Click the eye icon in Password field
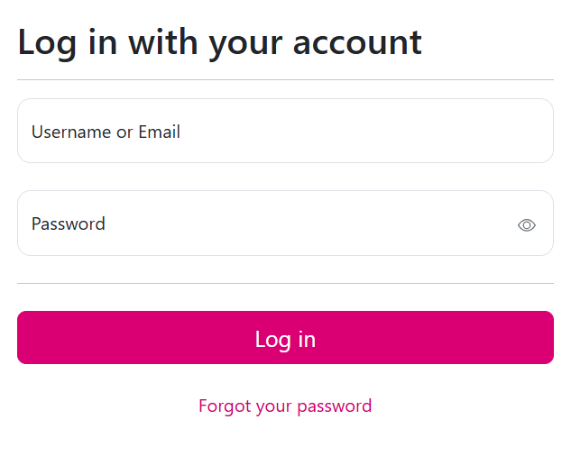571x456 pixels. pyautogui.click(x=527, y=225)
